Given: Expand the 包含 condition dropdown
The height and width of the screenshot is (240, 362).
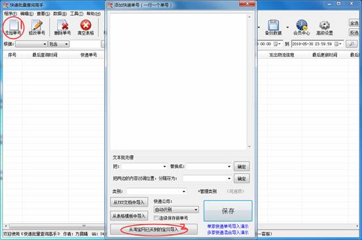Looking at the screenshot, I should click(67, 44).
